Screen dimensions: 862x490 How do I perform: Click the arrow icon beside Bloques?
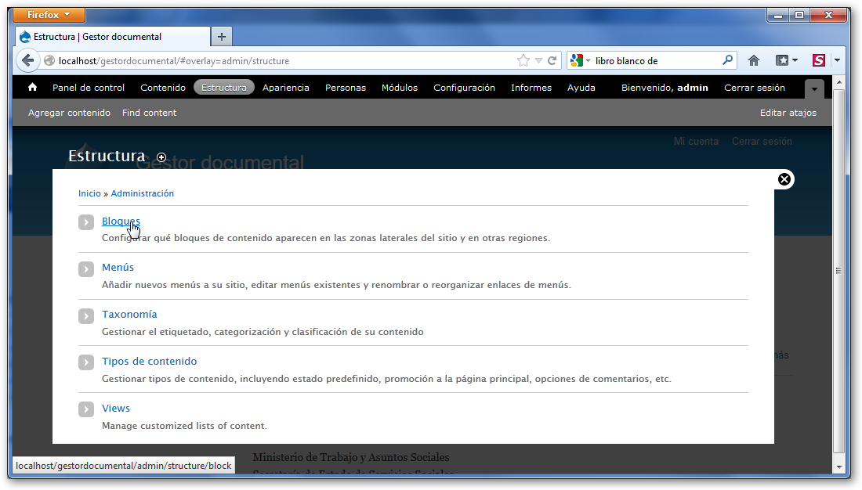click(x=86, y=222)
